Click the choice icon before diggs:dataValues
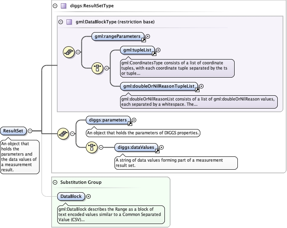 [92, 147]
